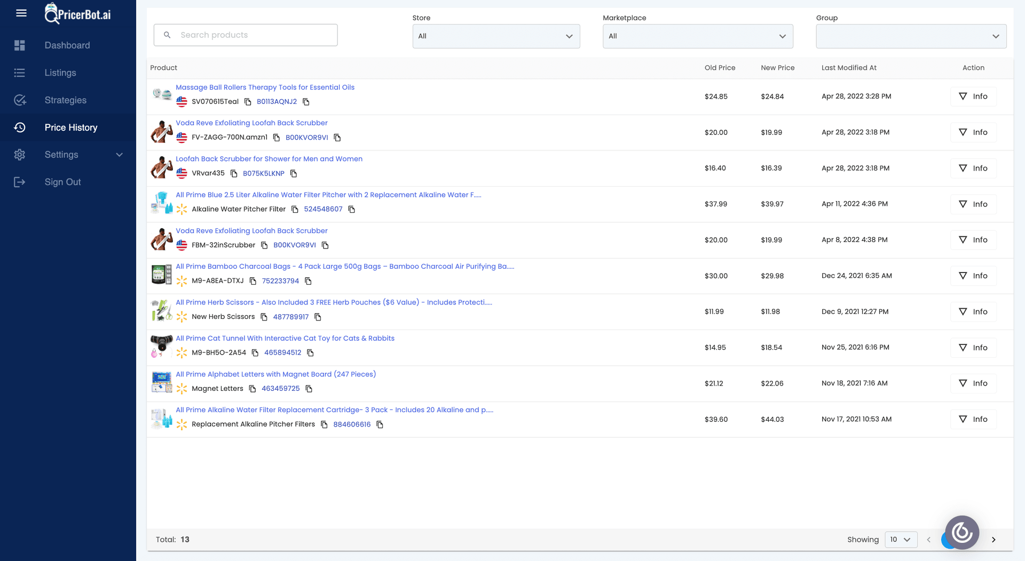Click the Settings gear icon in sidebar
This screenshot has width=1025, height=561.
coord(20,155)
